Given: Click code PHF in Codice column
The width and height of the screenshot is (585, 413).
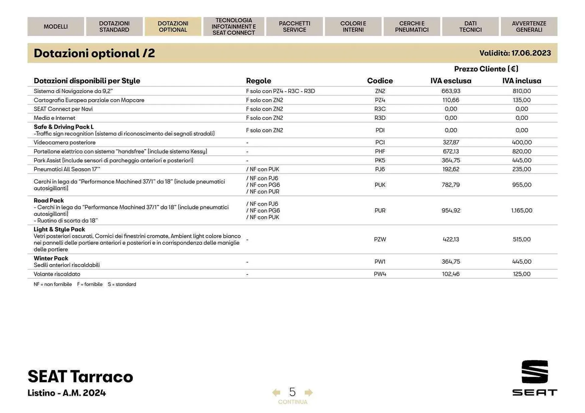Looking at the screenshot, I should (x=380, y=151).
